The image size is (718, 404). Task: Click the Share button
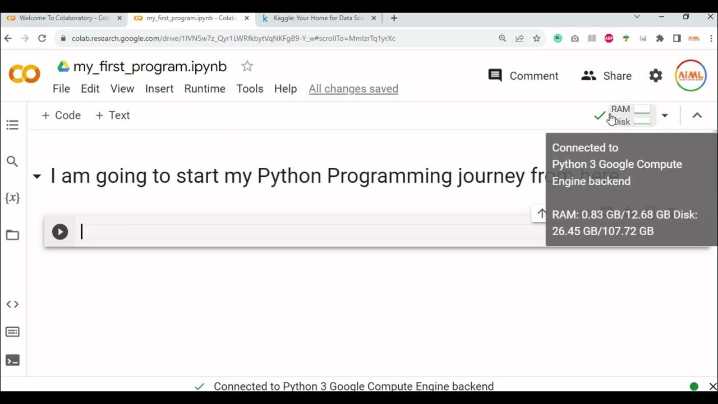[606, 76]
